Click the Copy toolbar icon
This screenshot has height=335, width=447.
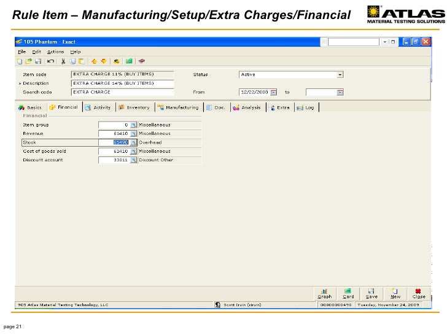tap(72, 61)
